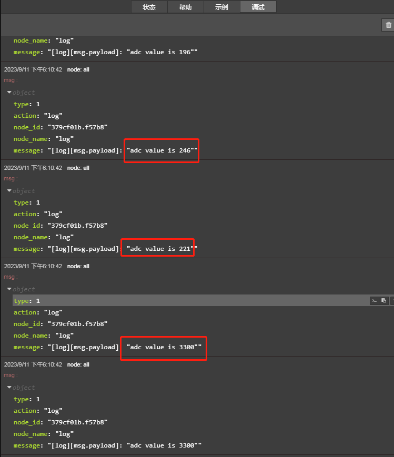The image size is (394, 457).
Task: Click copy path icon on highlighted type row
Action: [x=374, y=301]
